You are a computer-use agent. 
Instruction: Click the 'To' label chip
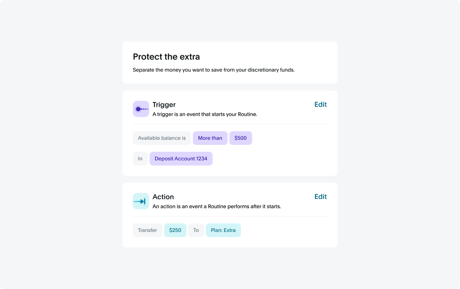(196, 230)
